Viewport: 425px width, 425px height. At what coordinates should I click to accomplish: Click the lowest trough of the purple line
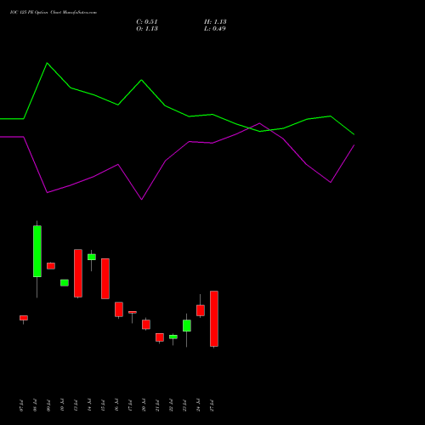pos(142,200)
